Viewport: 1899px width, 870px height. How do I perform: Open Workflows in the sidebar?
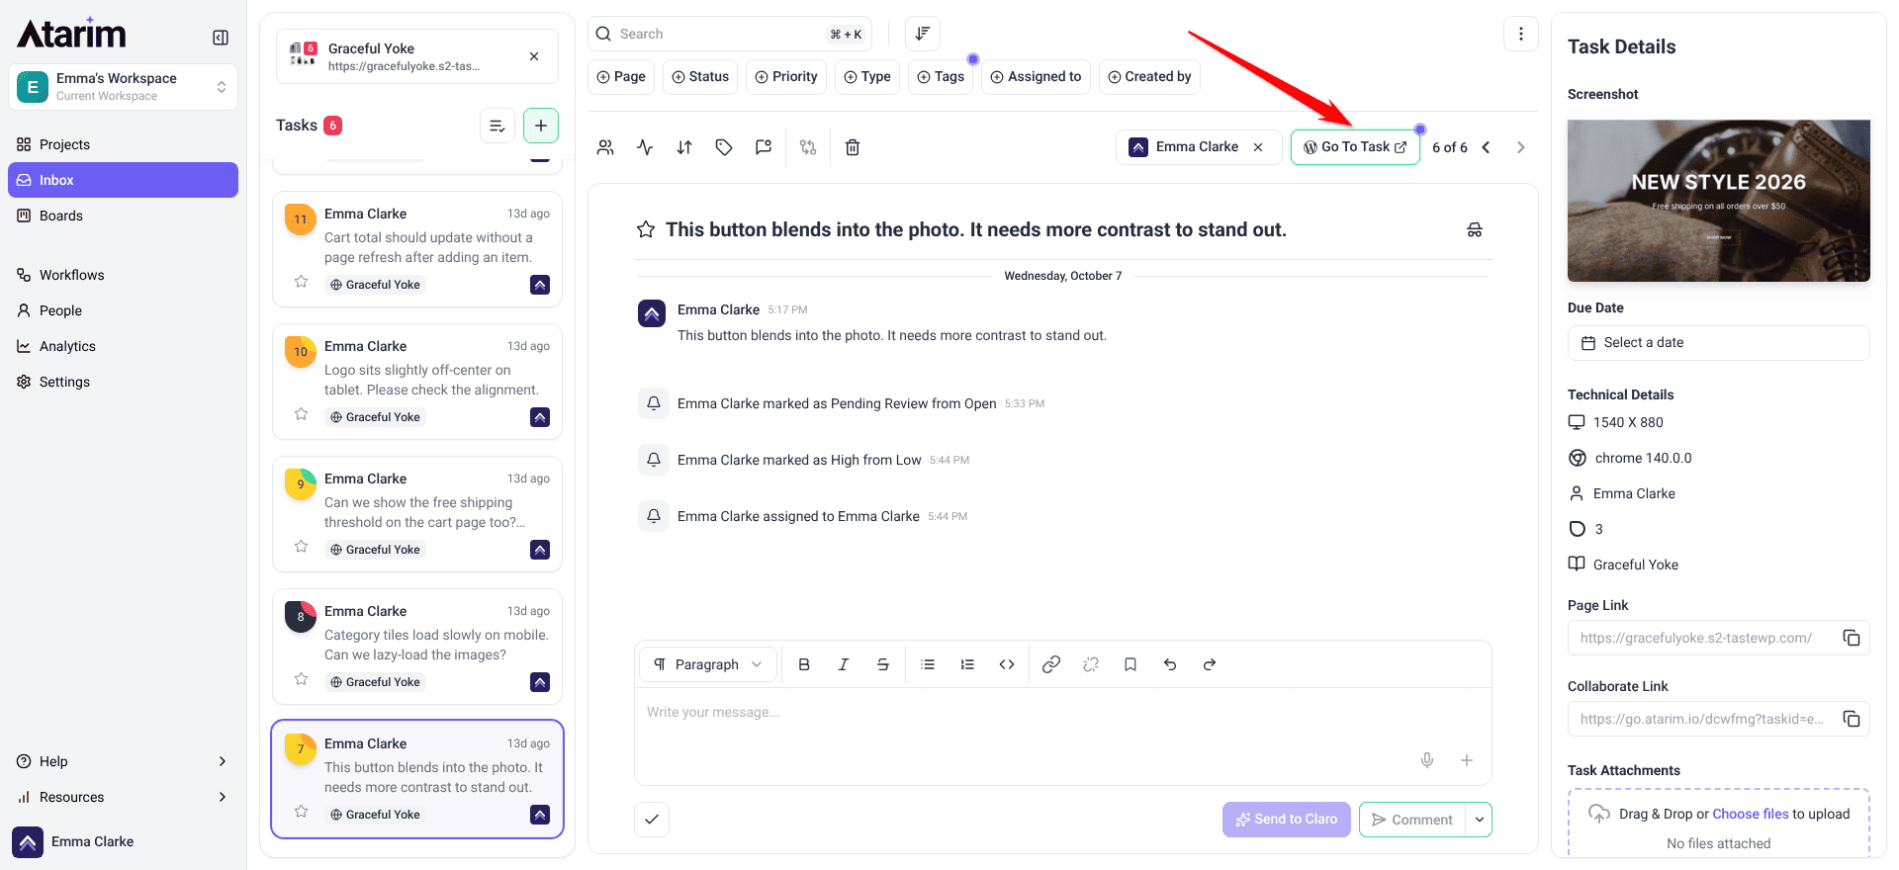coord(123,275)
